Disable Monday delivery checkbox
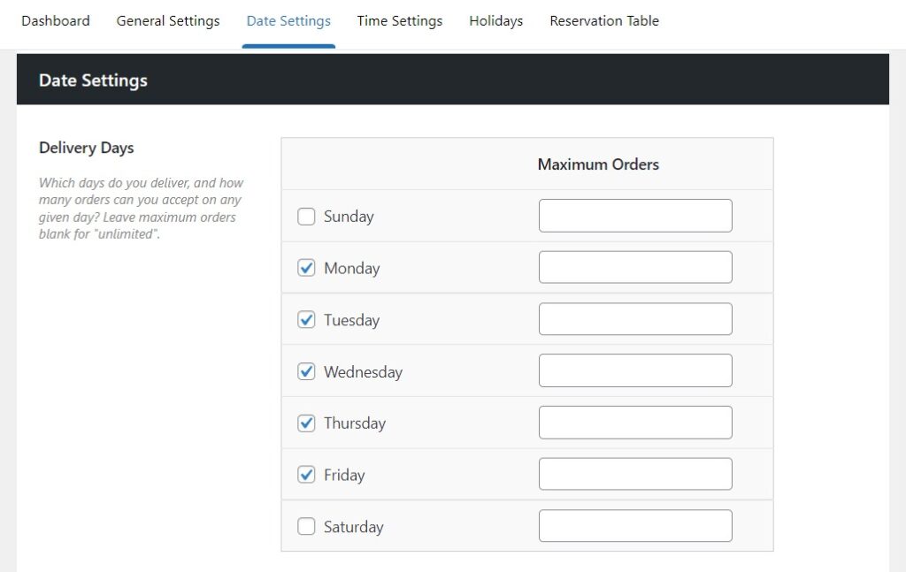 tap(306, 267)
